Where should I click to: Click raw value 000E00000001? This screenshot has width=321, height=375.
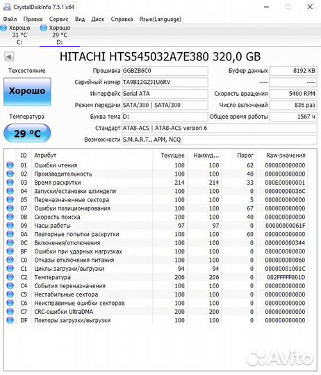(x=285, y=183)
